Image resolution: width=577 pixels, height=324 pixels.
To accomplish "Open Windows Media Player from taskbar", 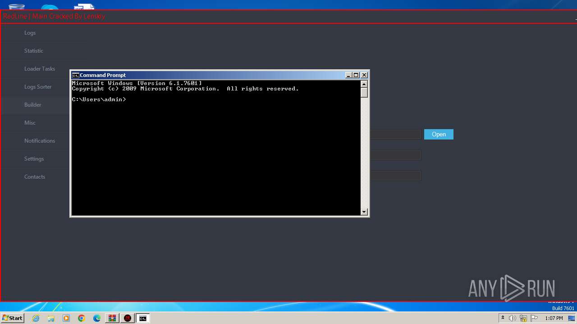I will click(66, 318).
